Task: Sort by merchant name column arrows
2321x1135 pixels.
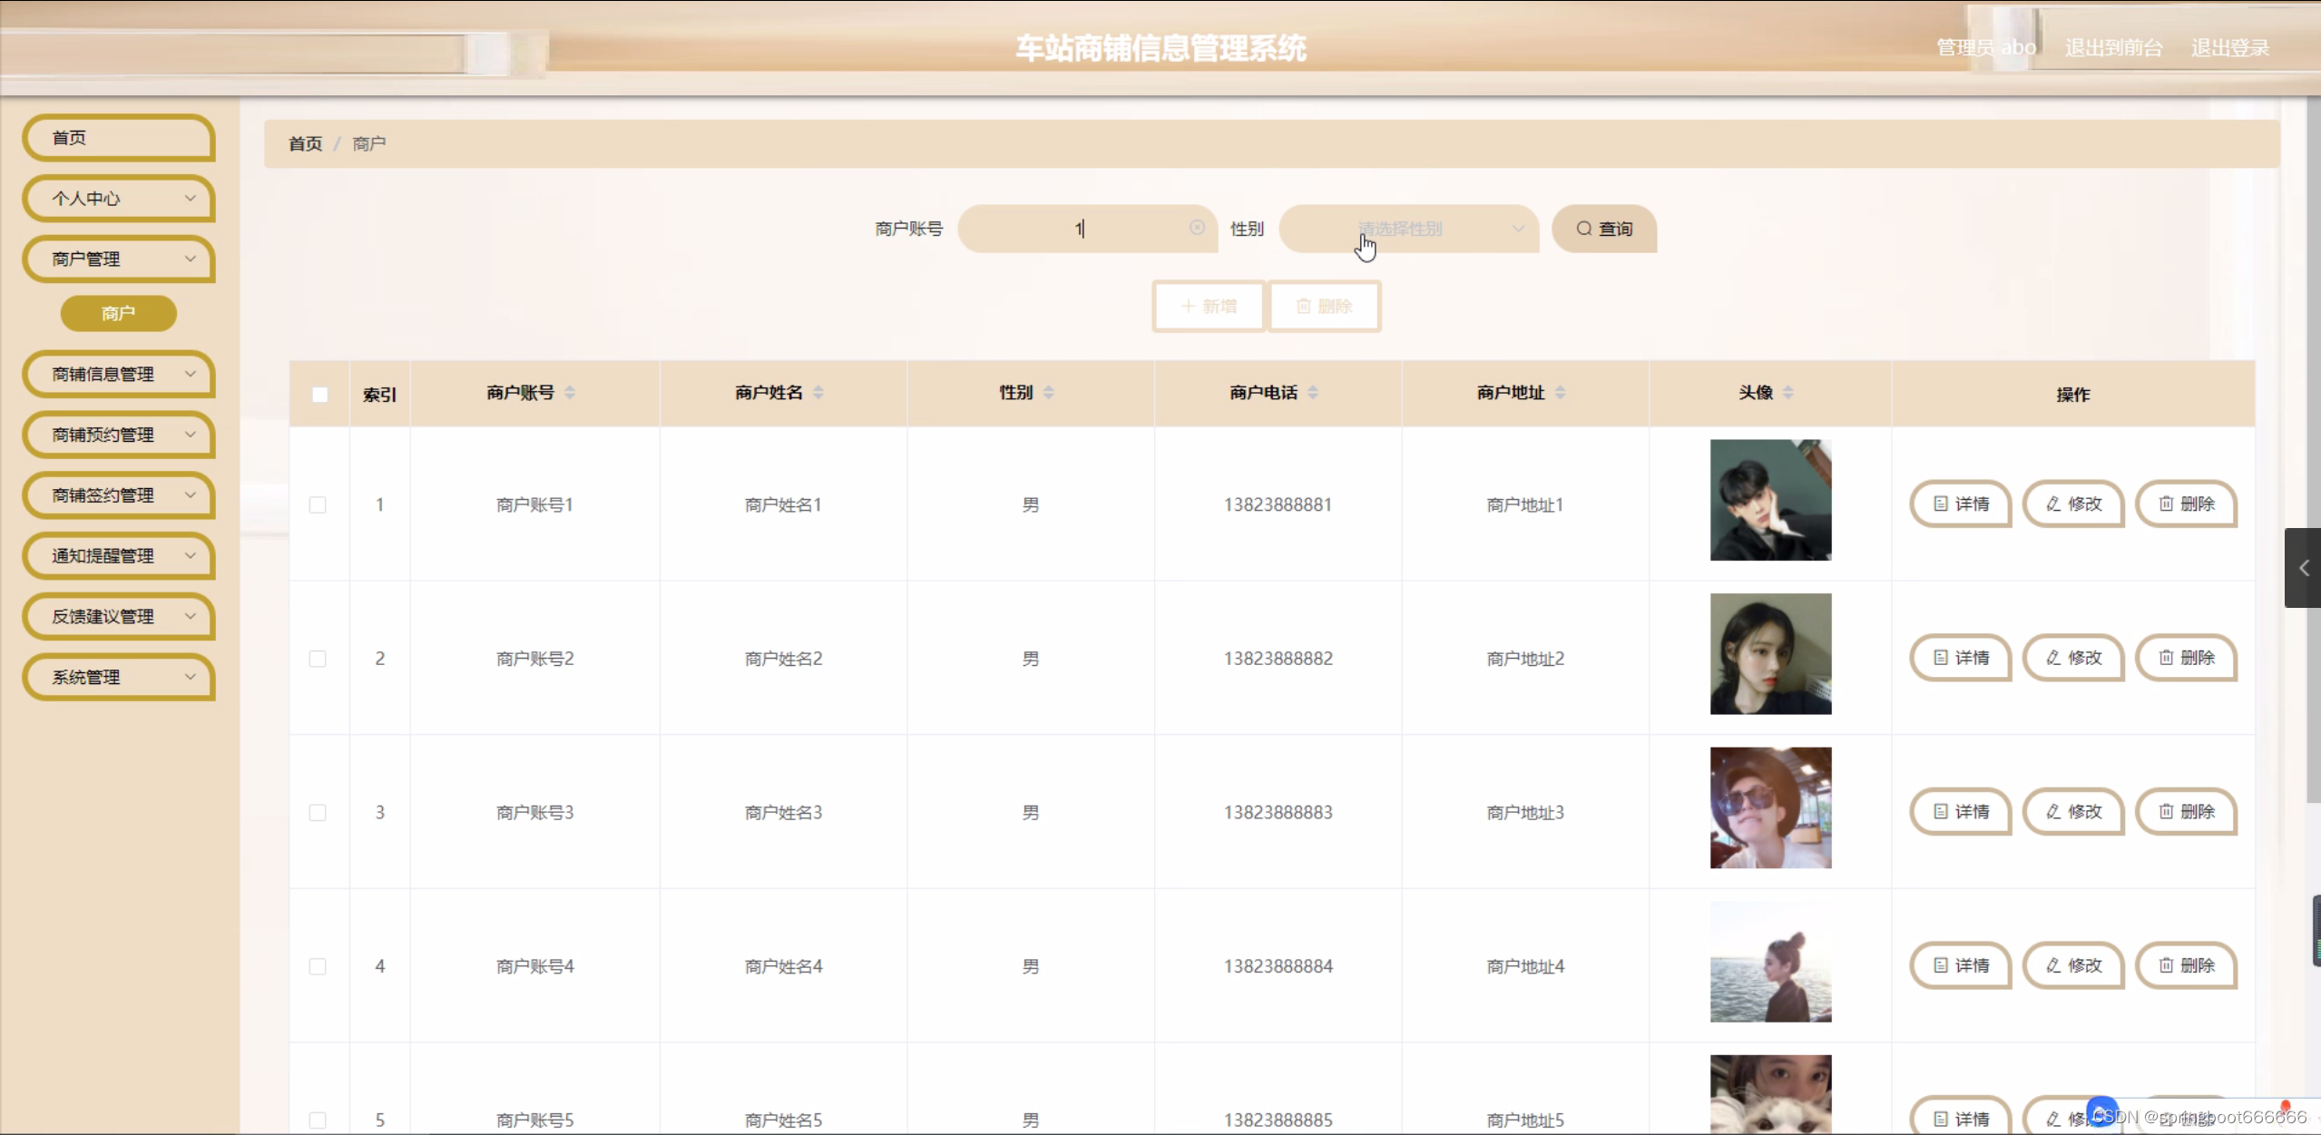Action: tap(818, 392)
